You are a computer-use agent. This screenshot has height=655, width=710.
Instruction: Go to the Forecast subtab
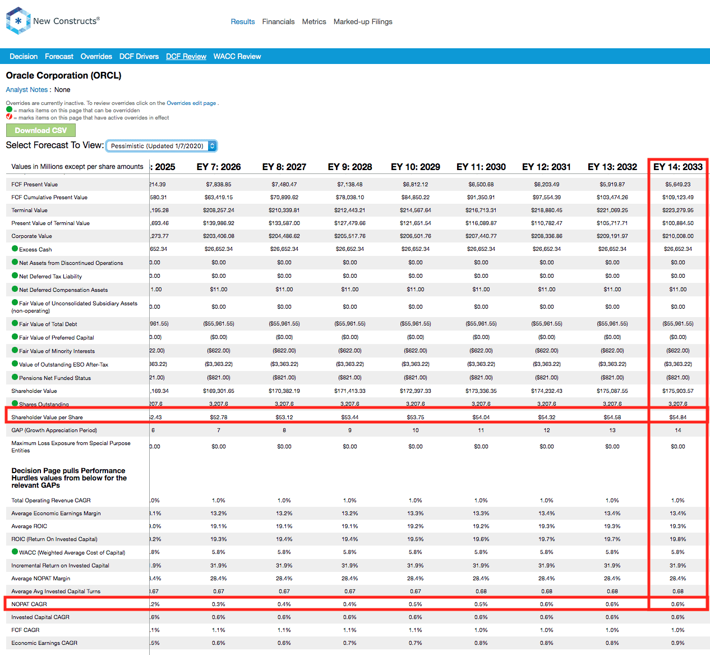(x=59, y=57)
